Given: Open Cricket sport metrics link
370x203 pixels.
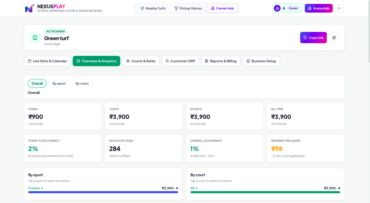Looking at the screenshot, I should [36, 188].
